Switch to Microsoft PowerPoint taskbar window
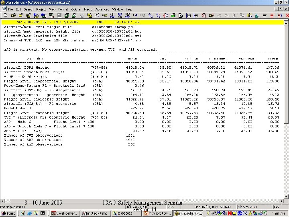This screenshot has height=217, width=289. click(x=157, y=213)
